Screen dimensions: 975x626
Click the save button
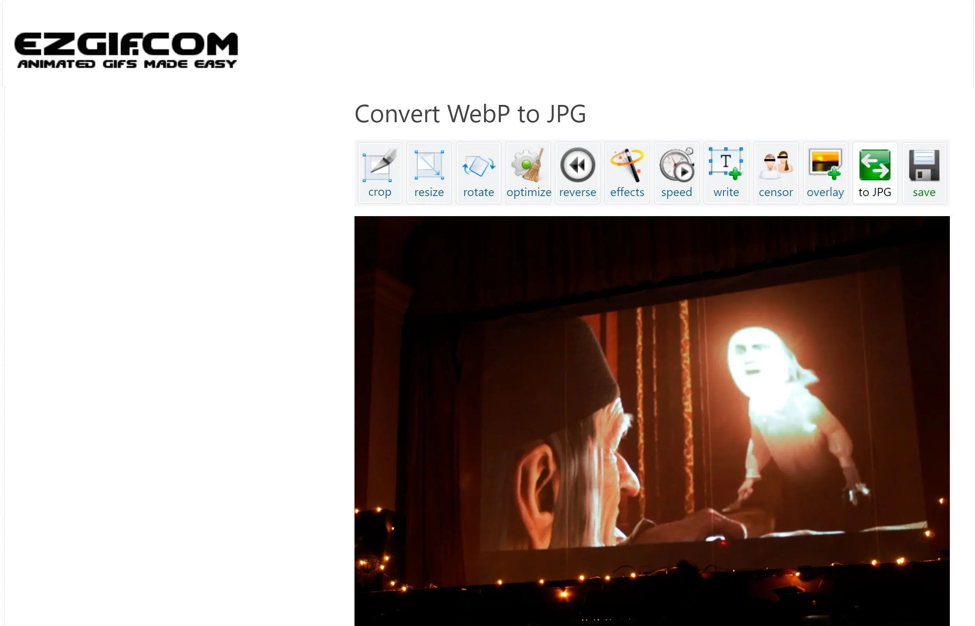click(924, 173)
